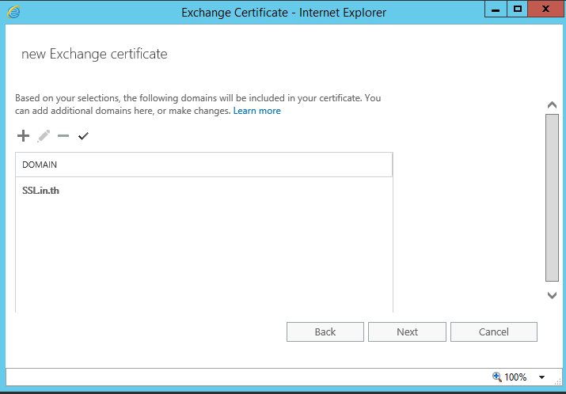The image size is (566, 394).
Task: Click the Internet Explorer logo in title bar
Action: coord(14,12)
